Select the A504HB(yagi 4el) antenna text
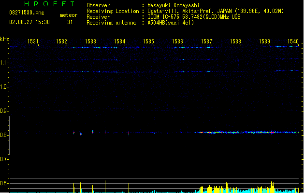This screenshot has height=193, width=304. 171,23
